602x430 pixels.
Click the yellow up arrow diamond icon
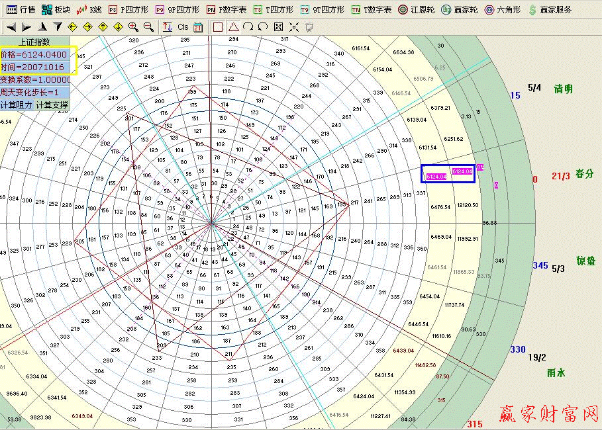pos(103,26)
